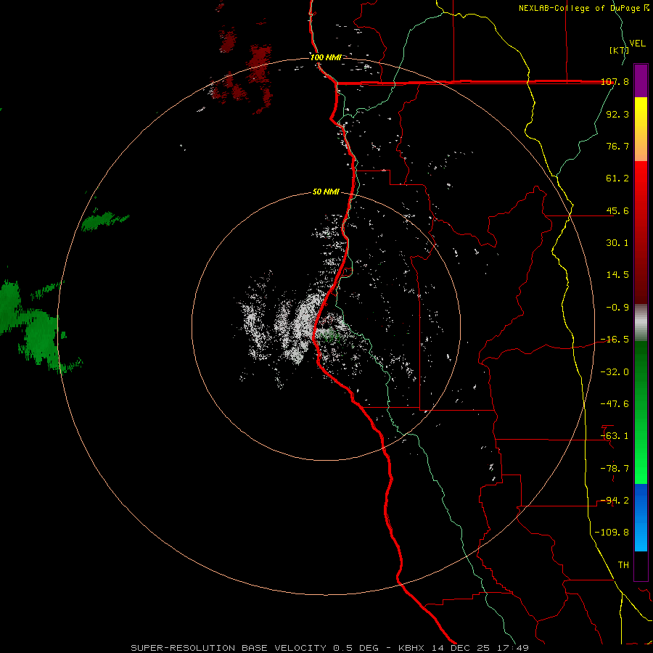Click the -94.2 velocity scale value
Viewport: 653px width, 653px height.
click(x=615, y=501)
